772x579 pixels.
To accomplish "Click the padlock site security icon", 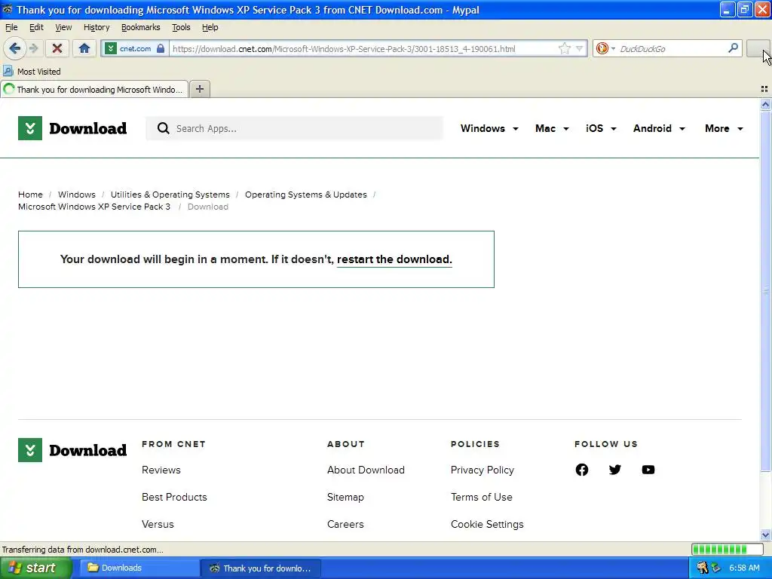I will click(161, 48).
